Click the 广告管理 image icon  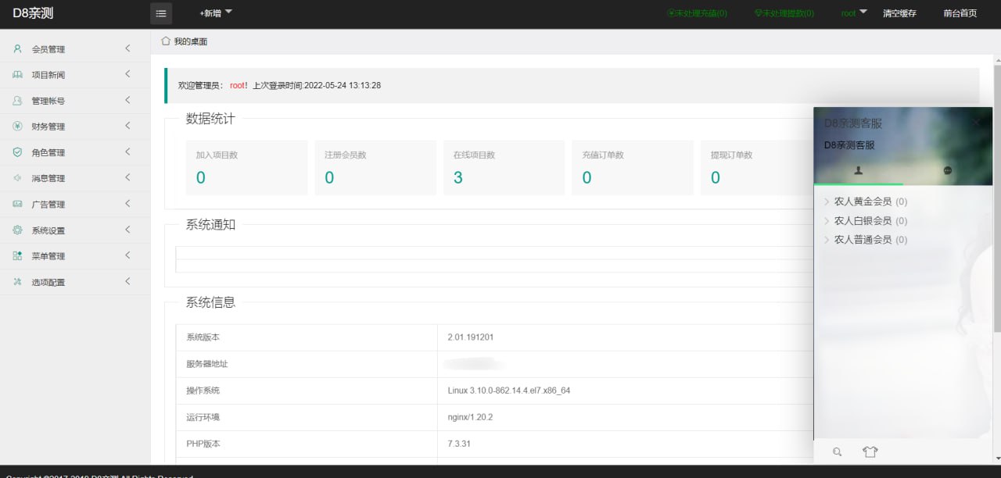coord(17,204)
